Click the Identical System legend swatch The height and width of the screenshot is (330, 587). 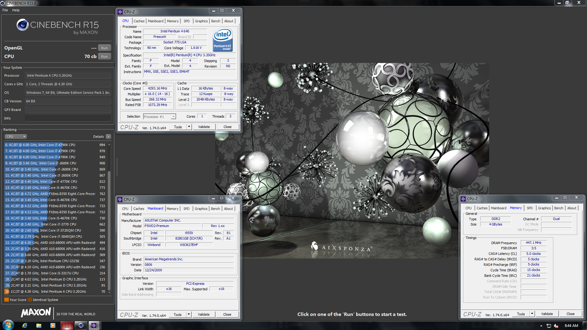point(30,300)
